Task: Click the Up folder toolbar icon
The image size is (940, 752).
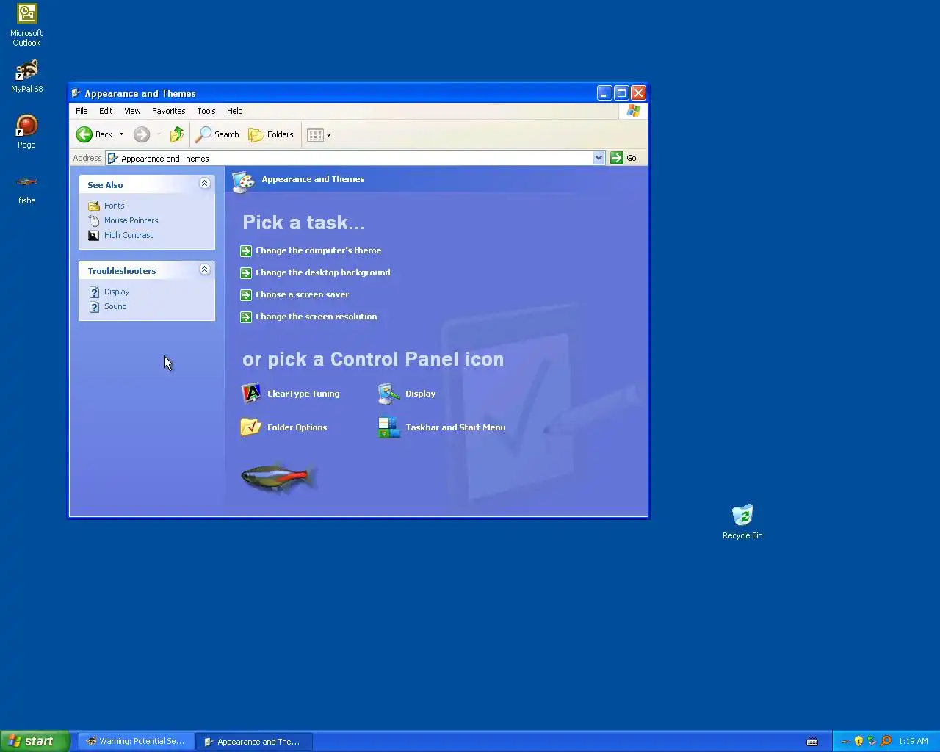Action: tap(177, 134)
